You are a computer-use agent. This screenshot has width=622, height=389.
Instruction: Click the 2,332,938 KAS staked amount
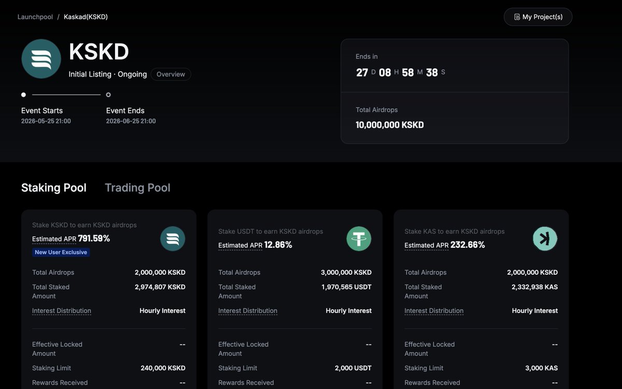535,287
